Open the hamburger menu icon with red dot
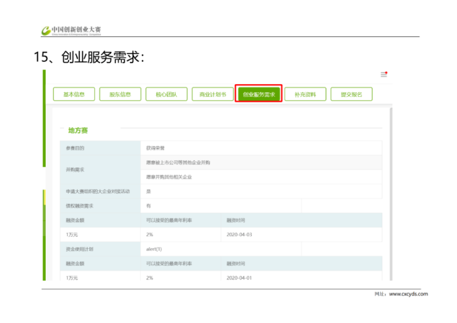 click(384, 75)
